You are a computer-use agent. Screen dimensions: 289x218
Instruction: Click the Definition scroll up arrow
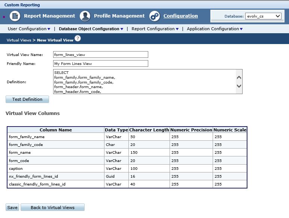[x=239, y=78]
